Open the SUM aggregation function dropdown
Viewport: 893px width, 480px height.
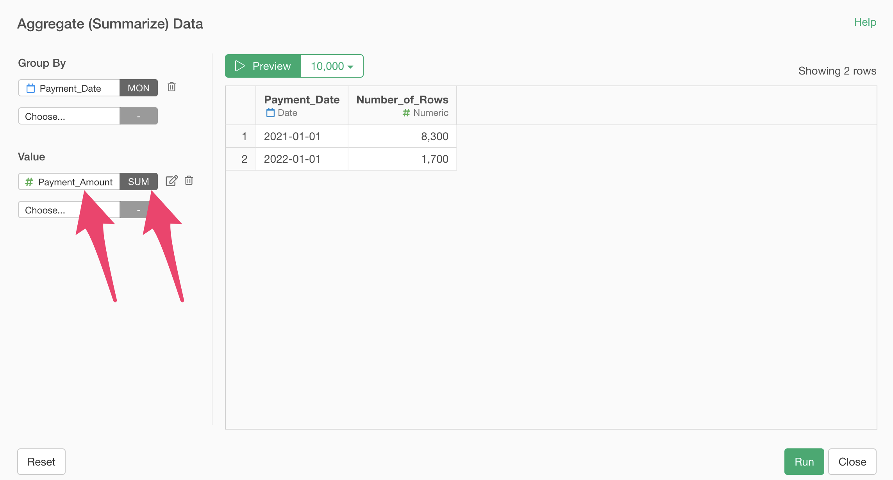coord(138,182)
